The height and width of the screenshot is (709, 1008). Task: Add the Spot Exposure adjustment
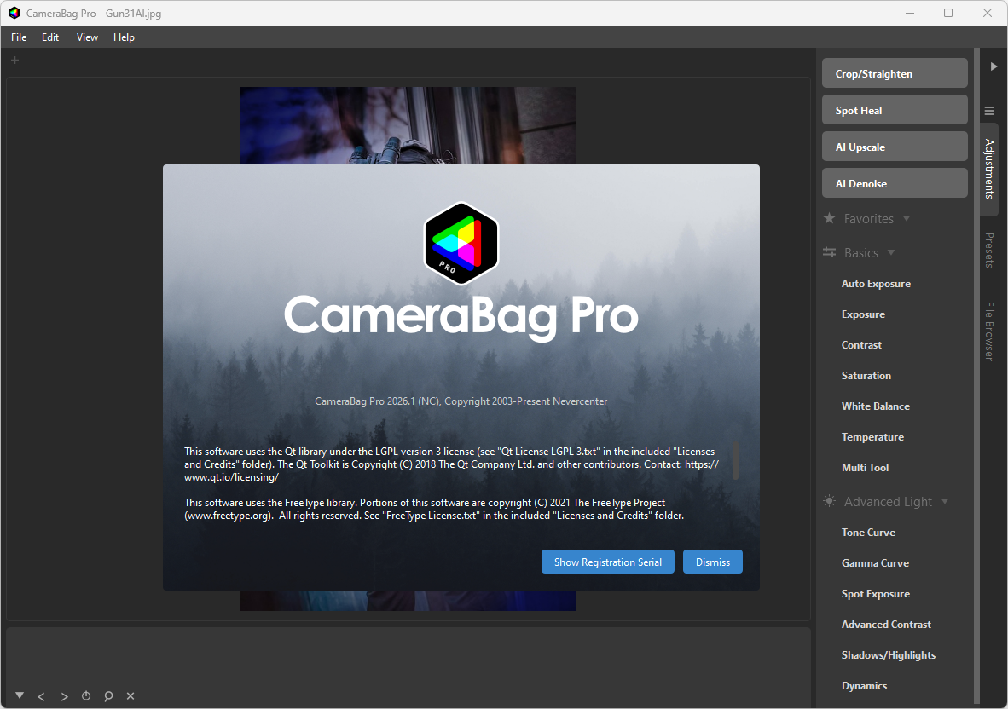(875, 593)
